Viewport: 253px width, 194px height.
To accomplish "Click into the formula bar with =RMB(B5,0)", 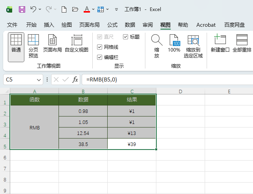I will tap(167, 79).
